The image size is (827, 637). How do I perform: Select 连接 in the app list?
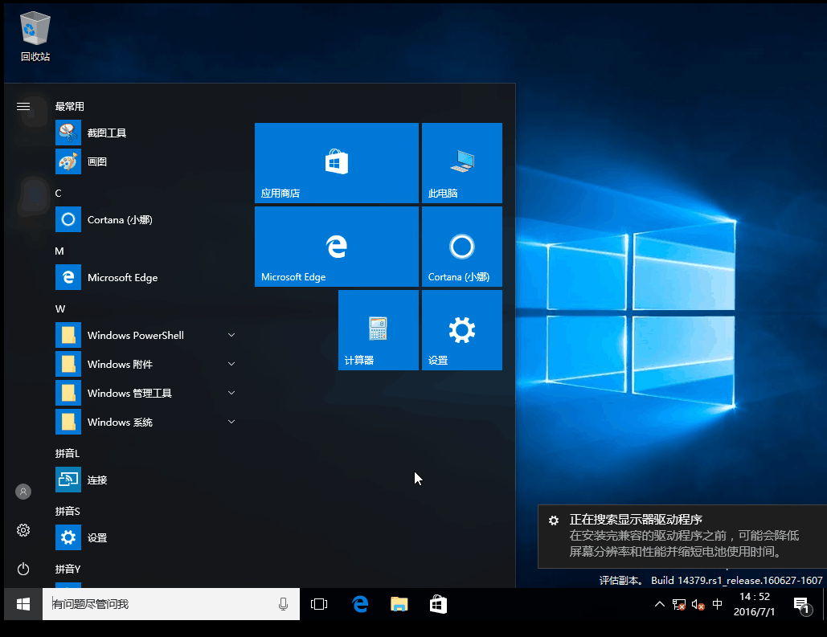tap(96, 480)
